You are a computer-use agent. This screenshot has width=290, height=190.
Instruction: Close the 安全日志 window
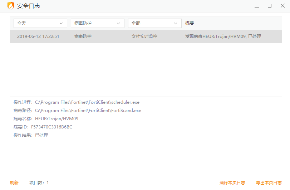(x=282, y=6)
